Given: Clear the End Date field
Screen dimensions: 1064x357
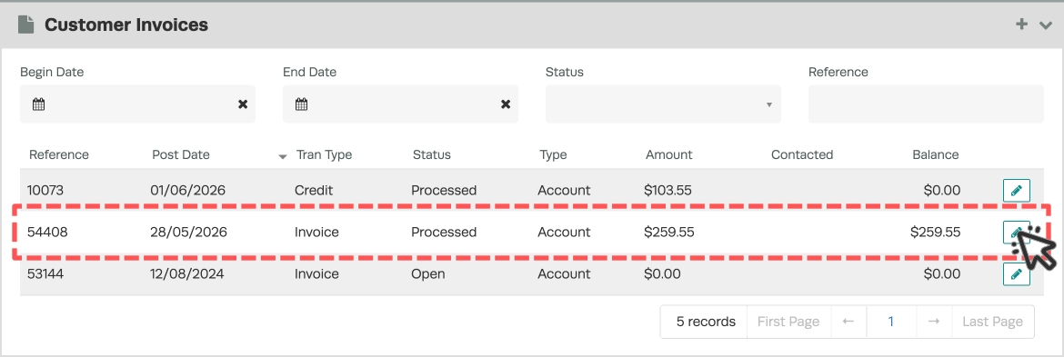Looking at the screenshot, I should (505, 104).
